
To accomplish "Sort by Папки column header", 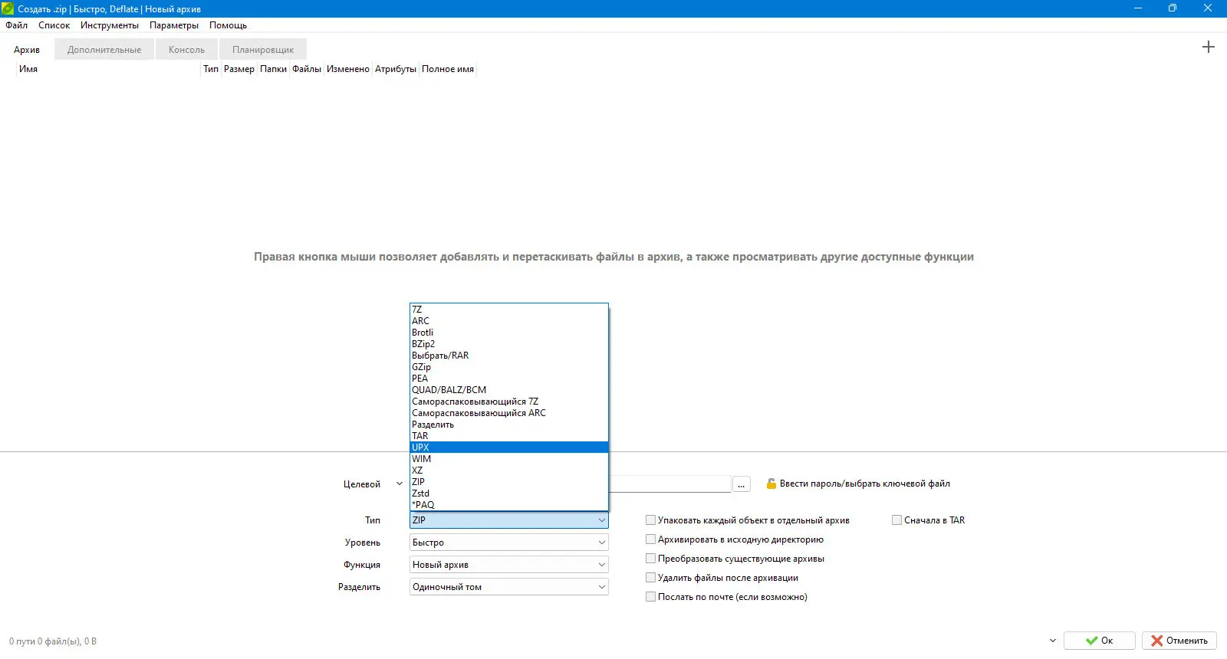I will (273, 69).
